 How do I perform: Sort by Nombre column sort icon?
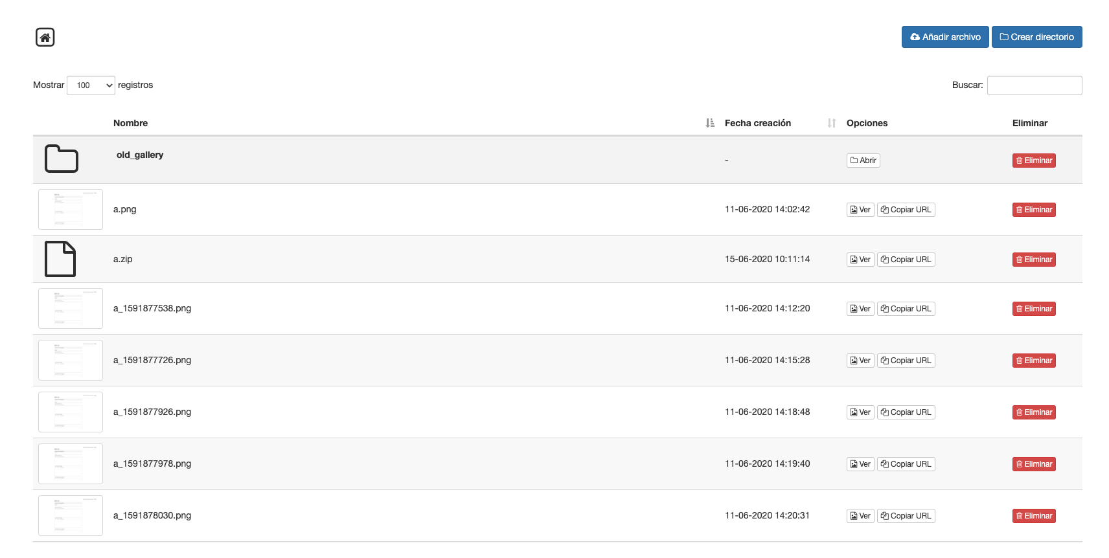click(x=710, y=123)
